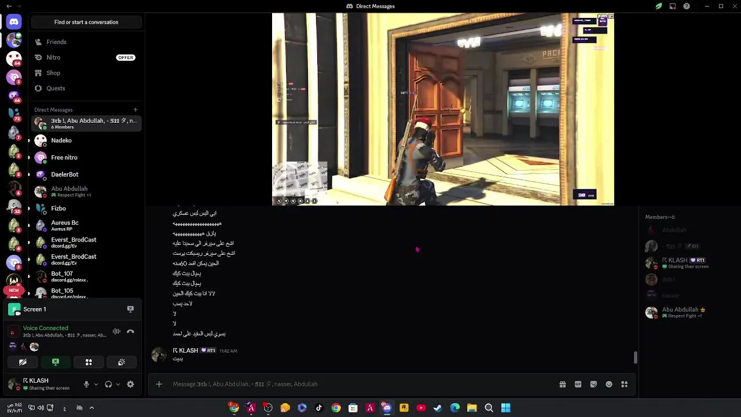This screenshot has height=417, width=741.
Task: Disconnect from voice call
Action: (x=130, y=331)
